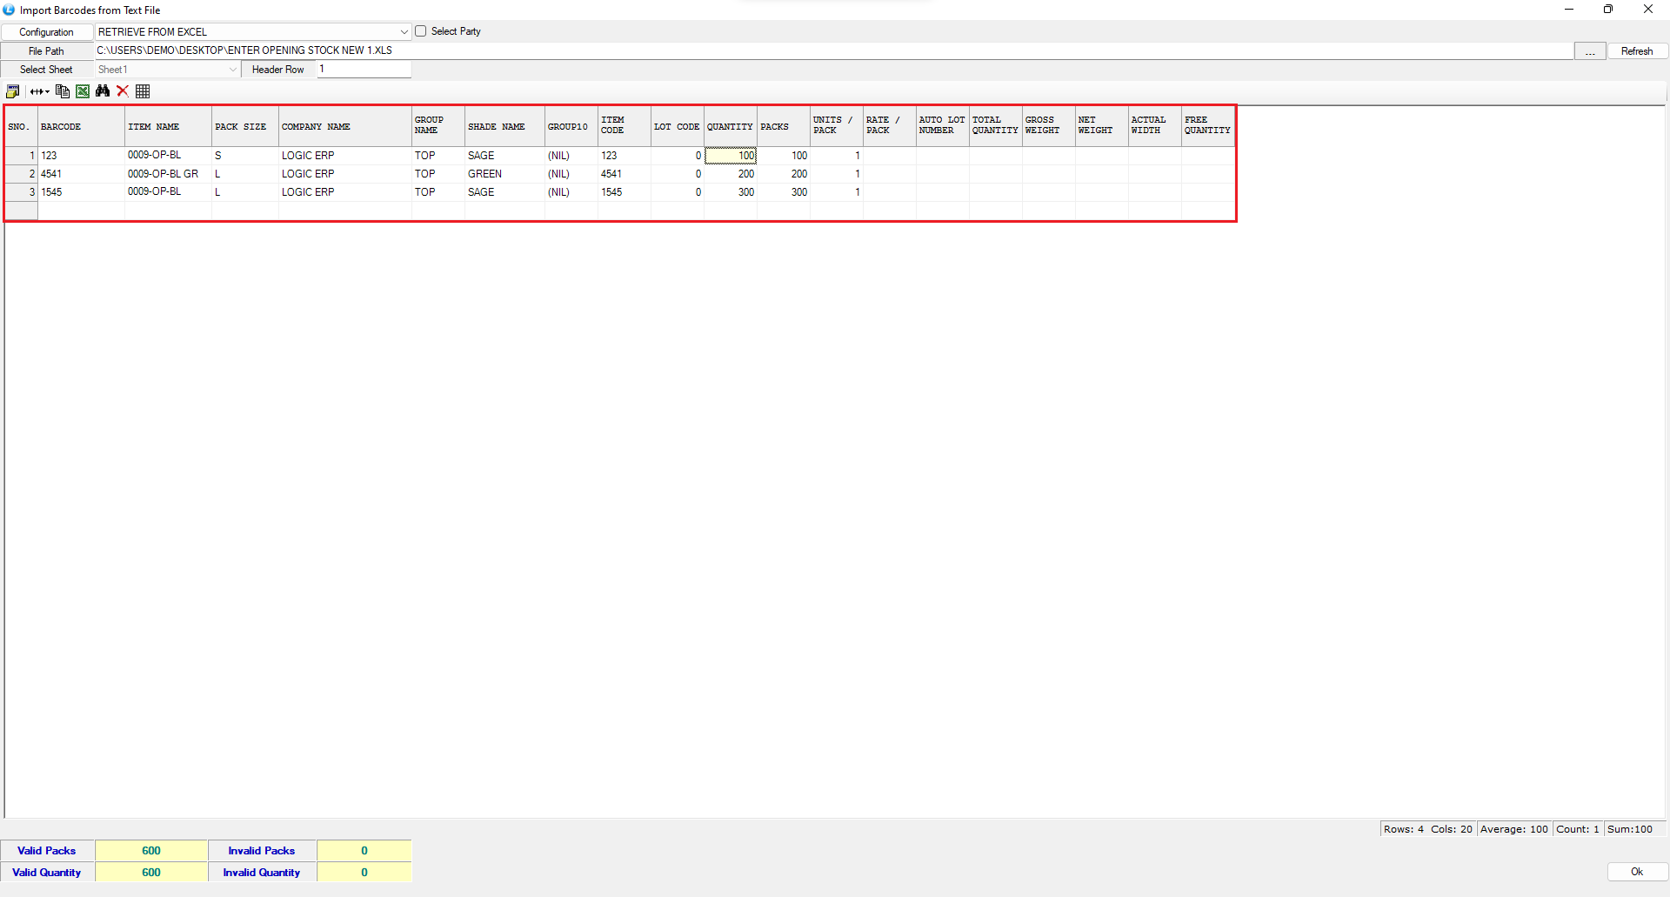Select the quantity cell showing 300
Image resolution: width=1670 pixels, height=897 pixels.
pyautogui.click(x=731, y=192)
